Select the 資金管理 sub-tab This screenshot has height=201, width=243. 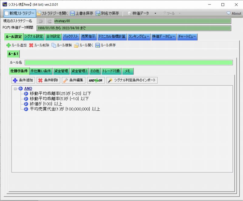[61, 71]
